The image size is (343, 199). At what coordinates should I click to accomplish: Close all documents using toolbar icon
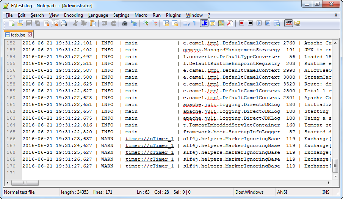point(55,24)
